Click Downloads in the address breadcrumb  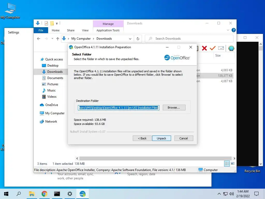104,39
